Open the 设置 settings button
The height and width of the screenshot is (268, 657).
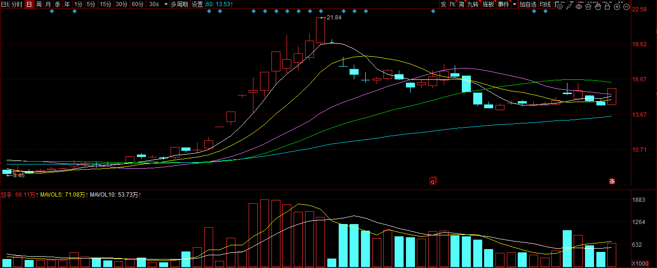[x=197, y=4]
